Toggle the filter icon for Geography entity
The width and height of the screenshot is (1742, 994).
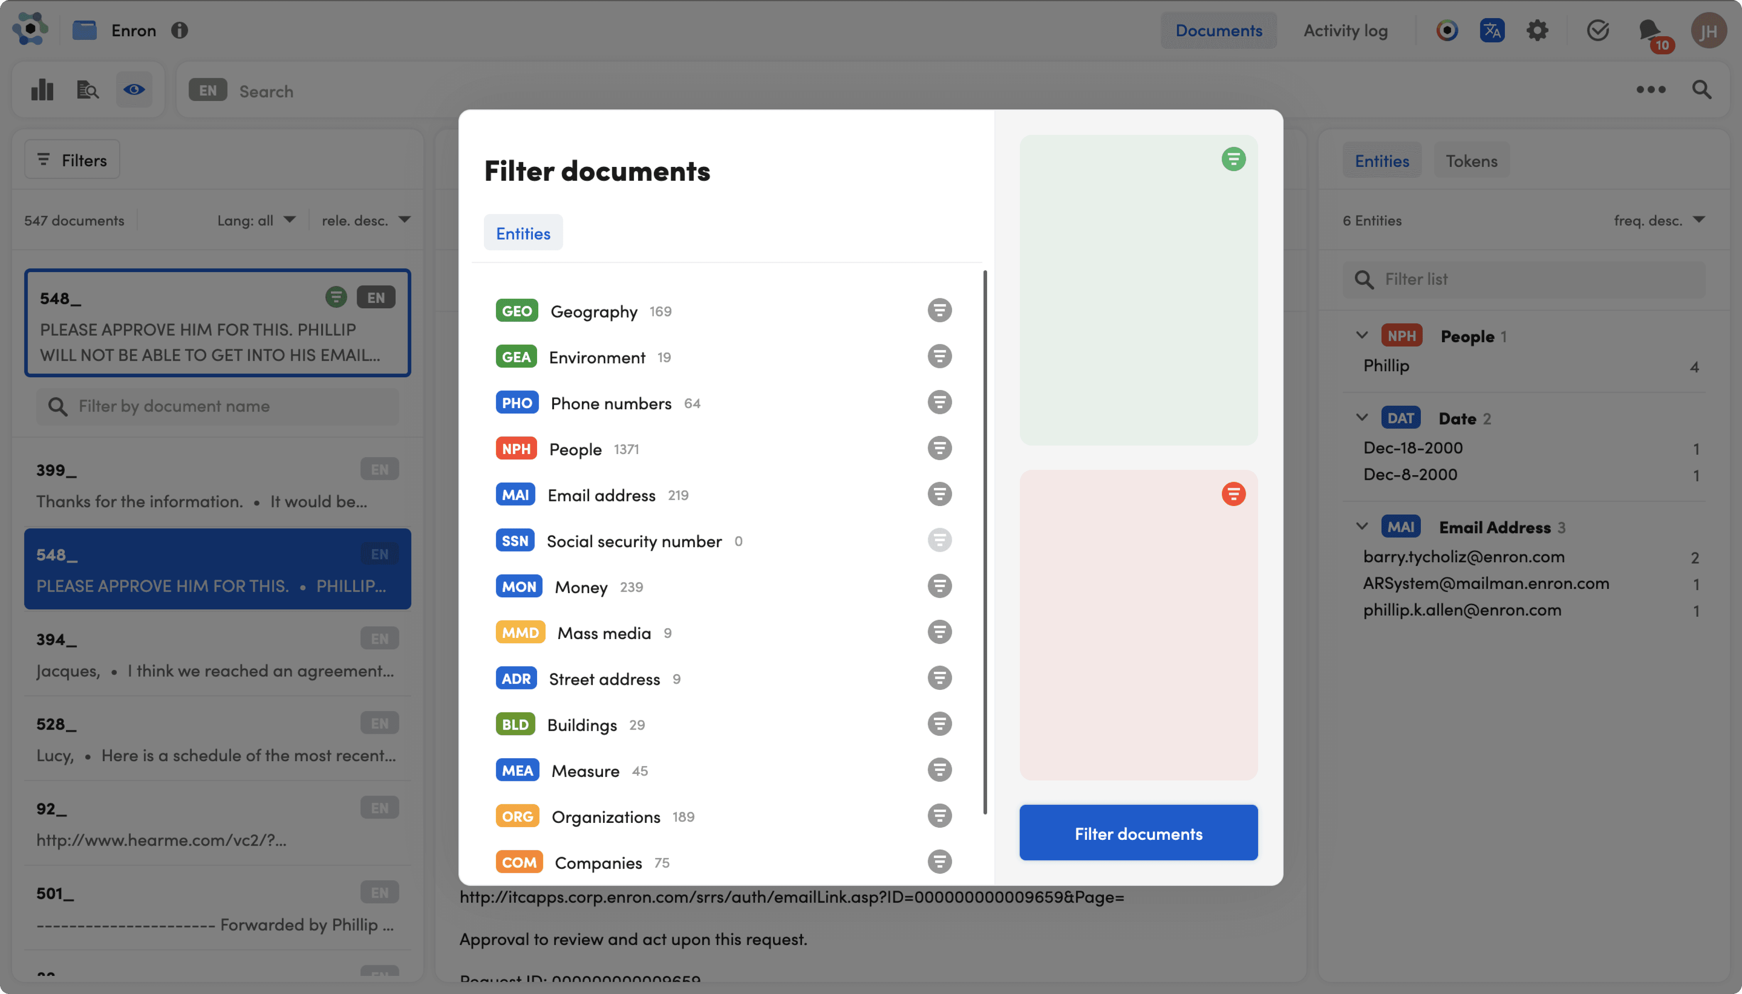coord(939,311)
